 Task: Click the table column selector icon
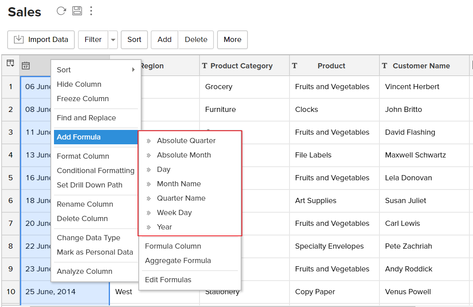coord(10,64)
